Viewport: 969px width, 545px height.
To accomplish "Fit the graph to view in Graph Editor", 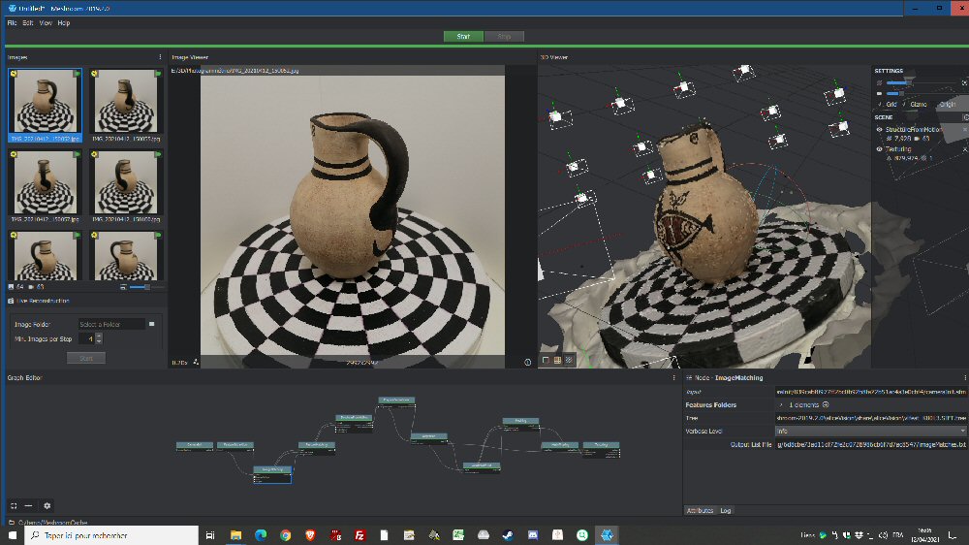I will pos(14,505).
